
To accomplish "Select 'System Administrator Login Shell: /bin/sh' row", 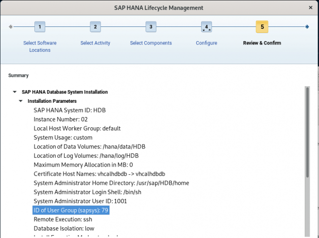I will point(87,192).
